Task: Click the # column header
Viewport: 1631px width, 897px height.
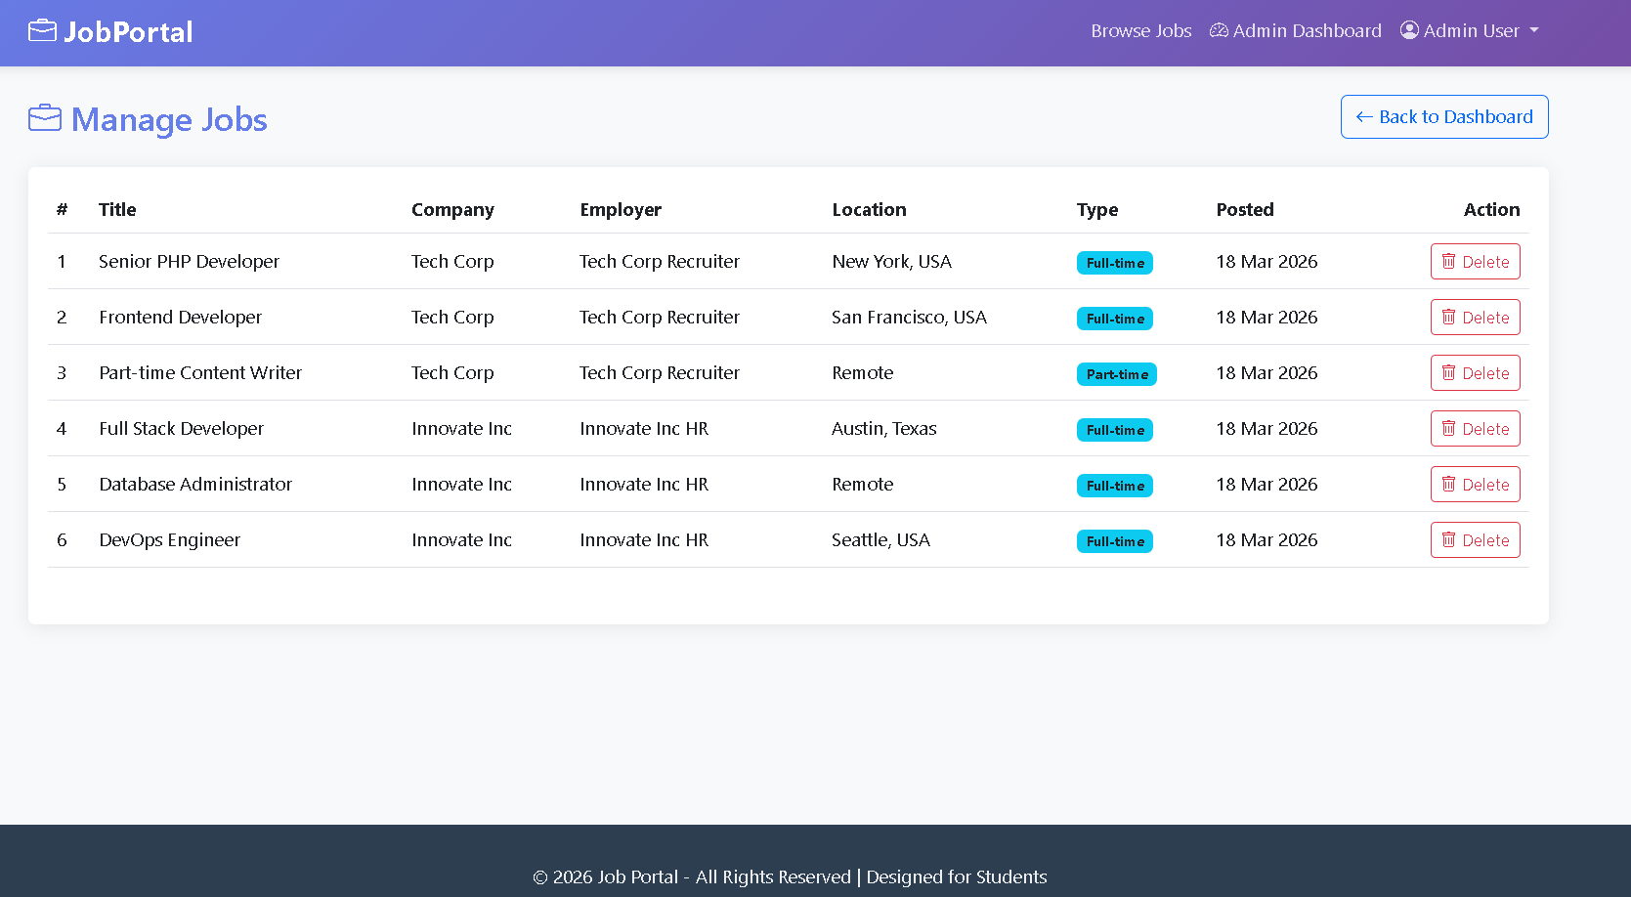Action: (62, 209)
